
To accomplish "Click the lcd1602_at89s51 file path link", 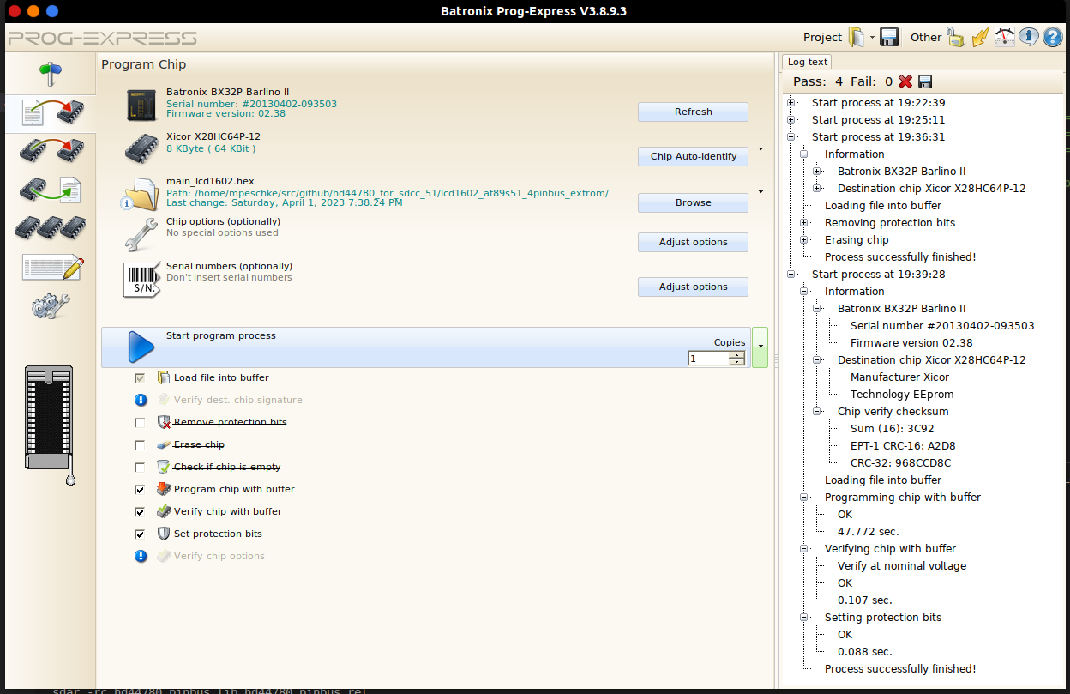I will point(388,193).
